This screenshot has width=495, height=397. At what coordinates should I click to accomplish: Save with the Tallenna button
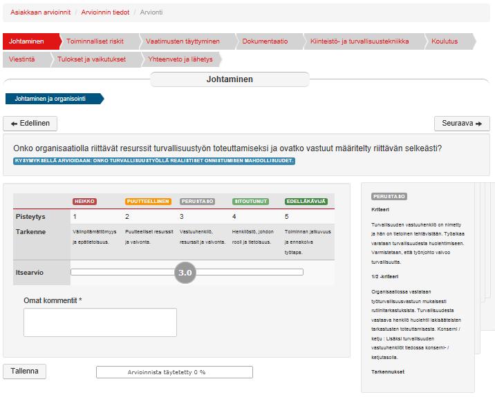click(24, 371)
